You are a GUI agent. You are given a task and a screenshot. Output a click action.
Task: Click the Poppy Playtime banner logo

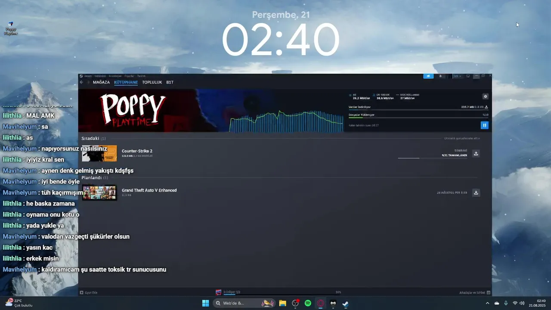point(133,109)
